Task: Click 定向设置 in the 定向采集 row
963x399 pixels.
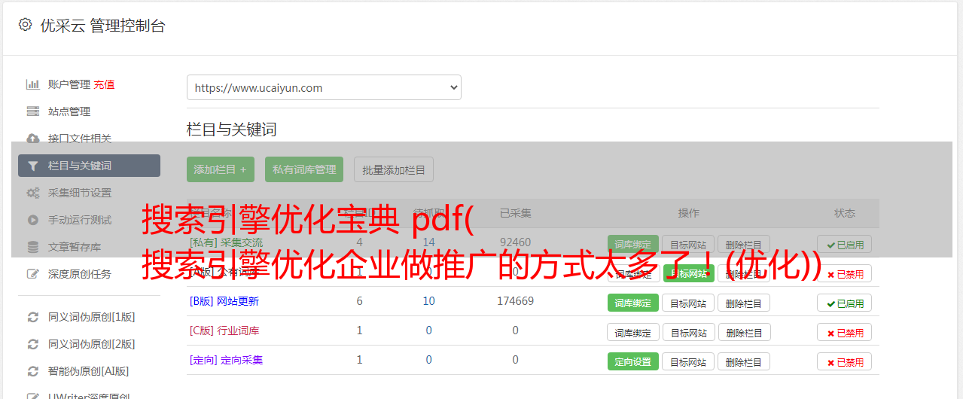Action: pos(632,361)
